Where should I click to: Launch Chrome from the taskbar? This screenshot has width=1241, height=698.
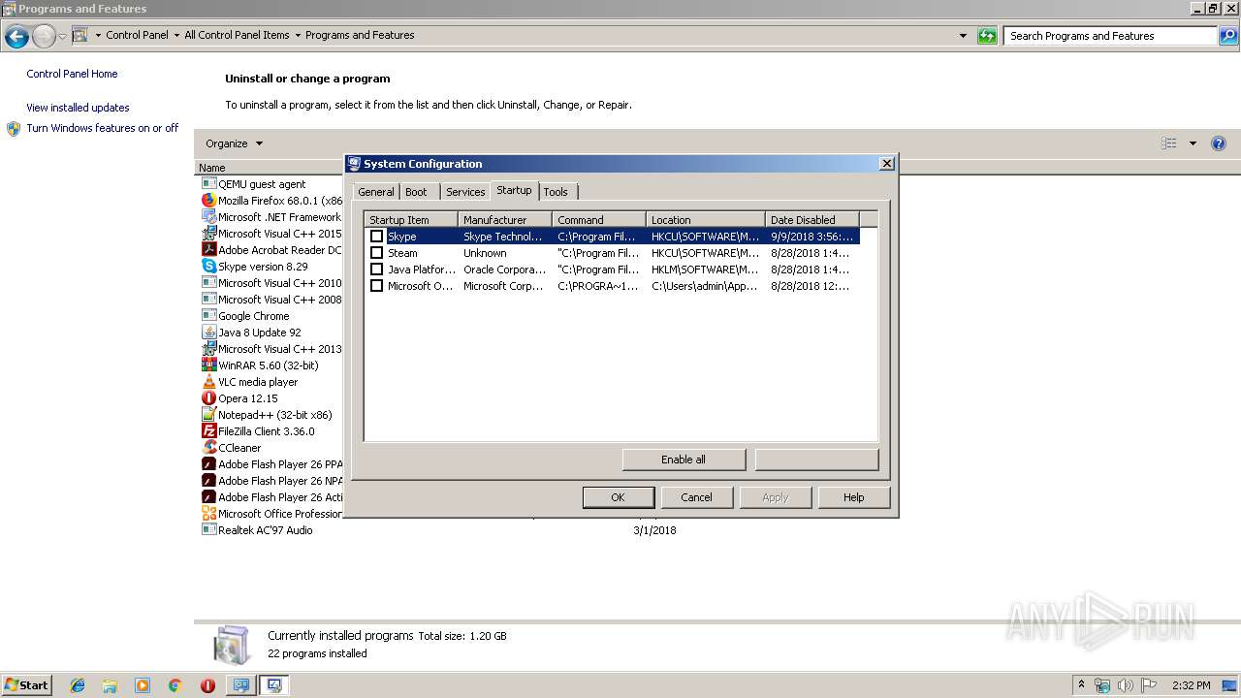pos(175,685)
